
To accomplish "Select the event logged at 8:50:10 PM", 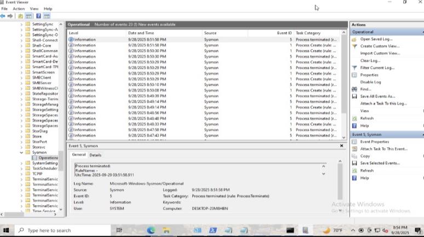I will pos(204,85).
